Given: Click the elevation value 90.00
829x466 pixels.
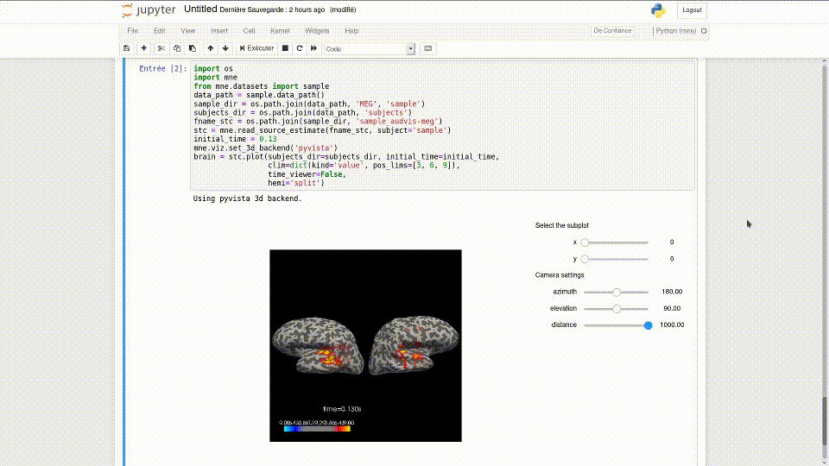Looking at the screenshot, I should click(672, 309).
